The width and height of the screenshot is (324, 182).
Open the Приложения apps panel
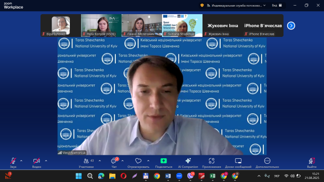[x=212, y=163]
